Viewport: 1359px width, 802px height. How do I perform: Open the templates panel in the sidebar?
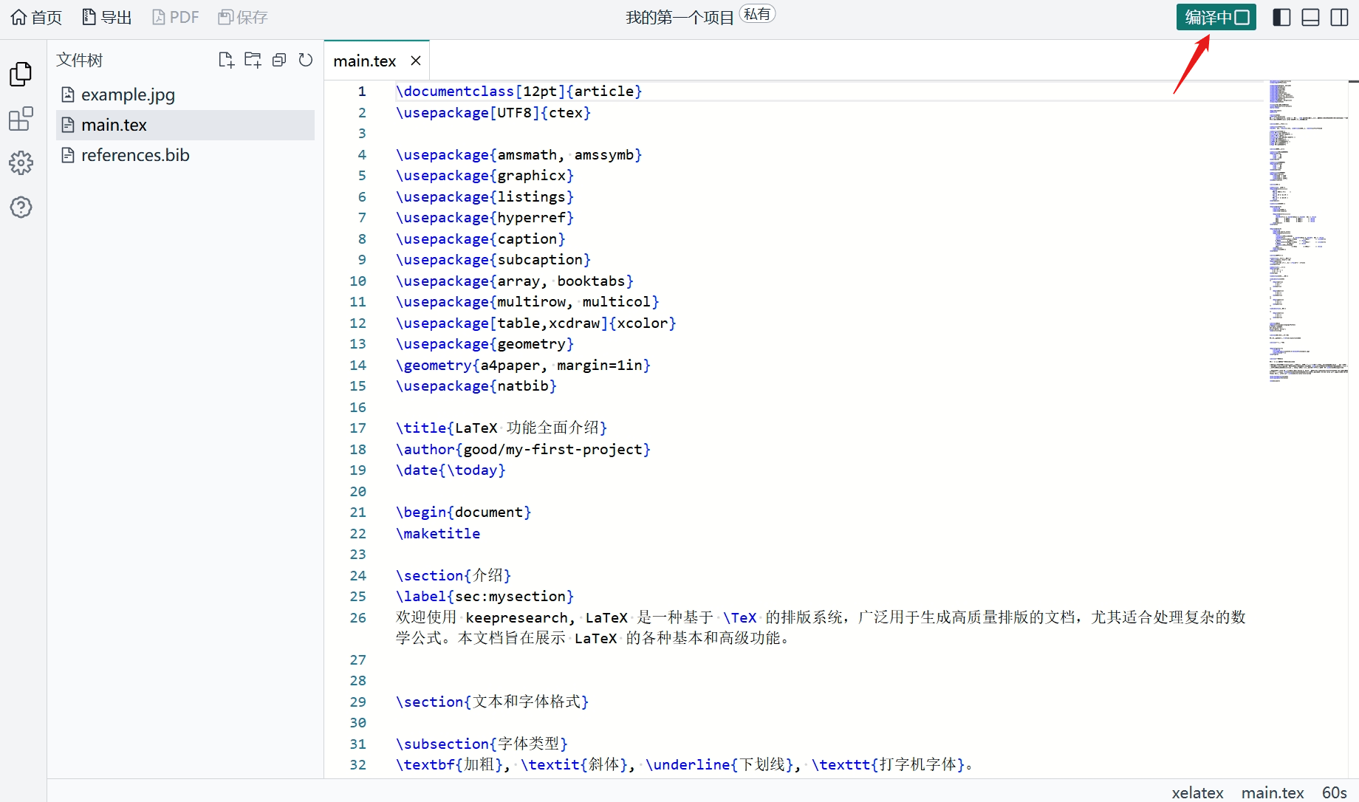point(21,118)
